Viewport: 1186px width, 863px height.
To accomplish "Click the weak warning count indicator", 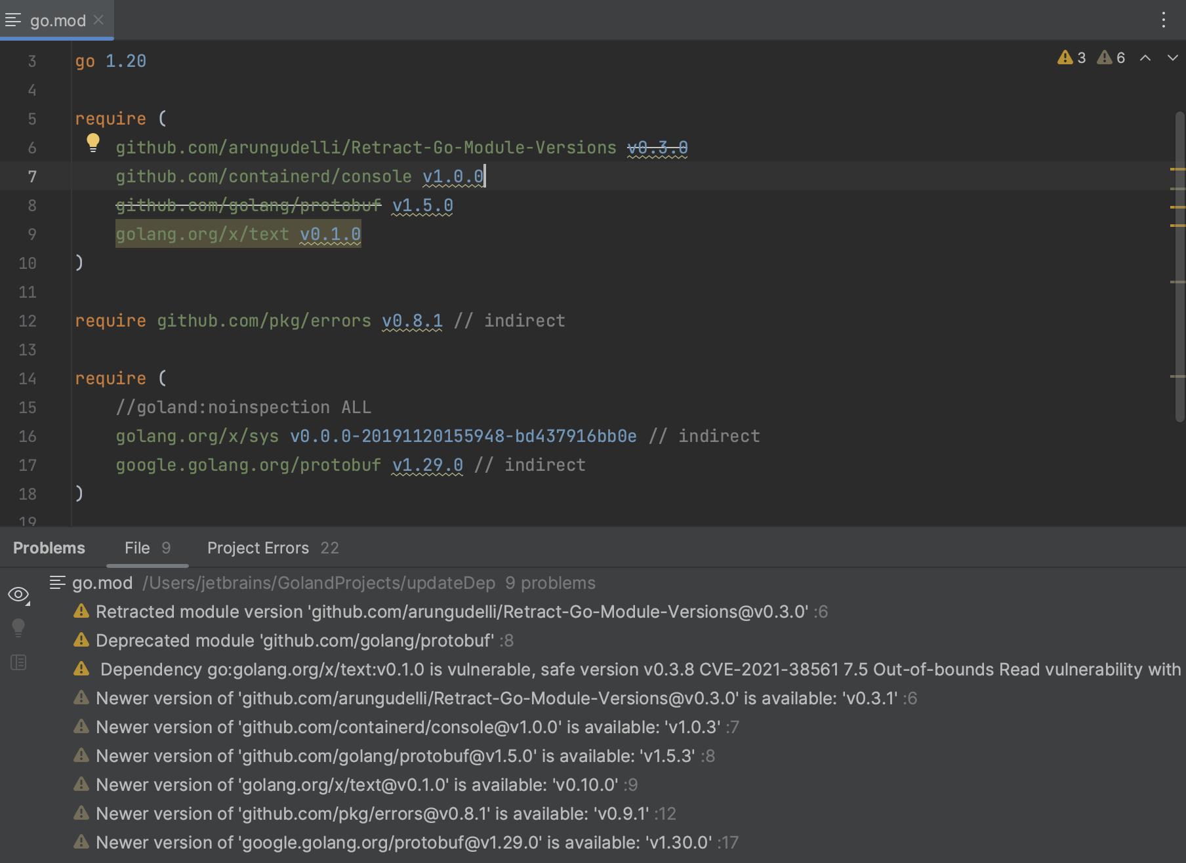I will [1111, 58].
